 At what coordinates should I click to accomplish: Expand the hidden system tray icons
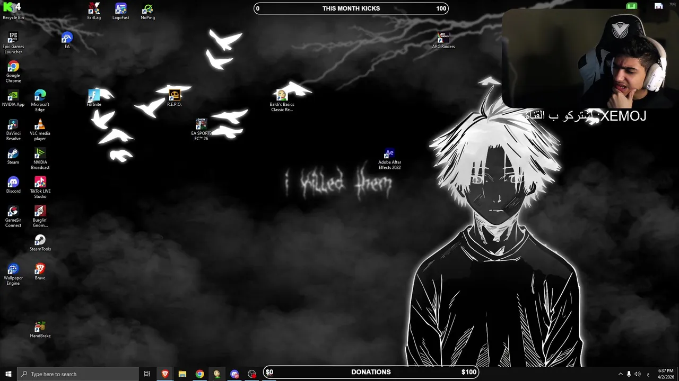[x=621, y=374]
